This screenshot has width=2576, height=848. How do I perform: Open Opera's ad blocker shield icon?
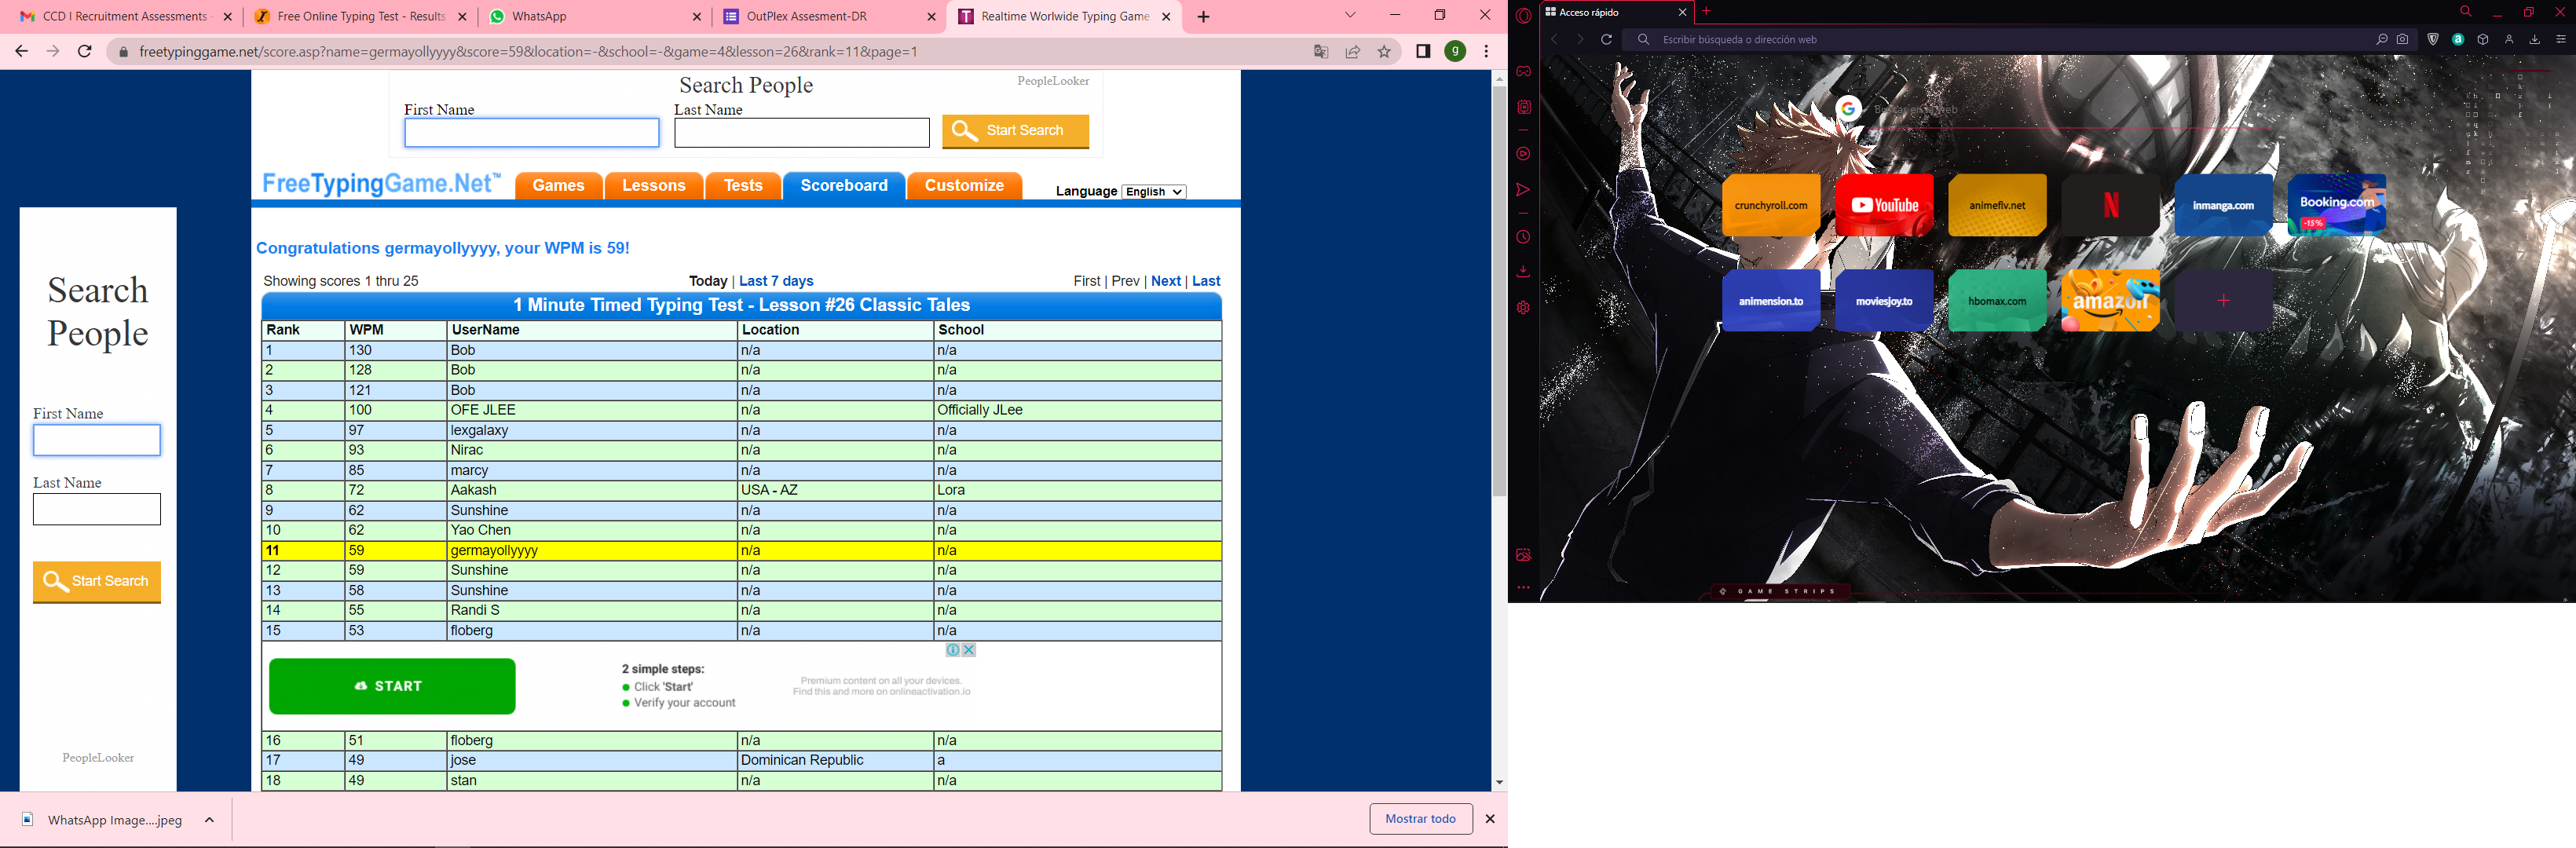tap(2433, 40)
